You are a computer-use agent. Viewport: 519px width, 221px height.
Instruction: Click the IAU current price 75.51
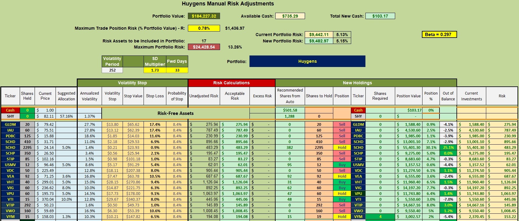[x=45, y=130]
